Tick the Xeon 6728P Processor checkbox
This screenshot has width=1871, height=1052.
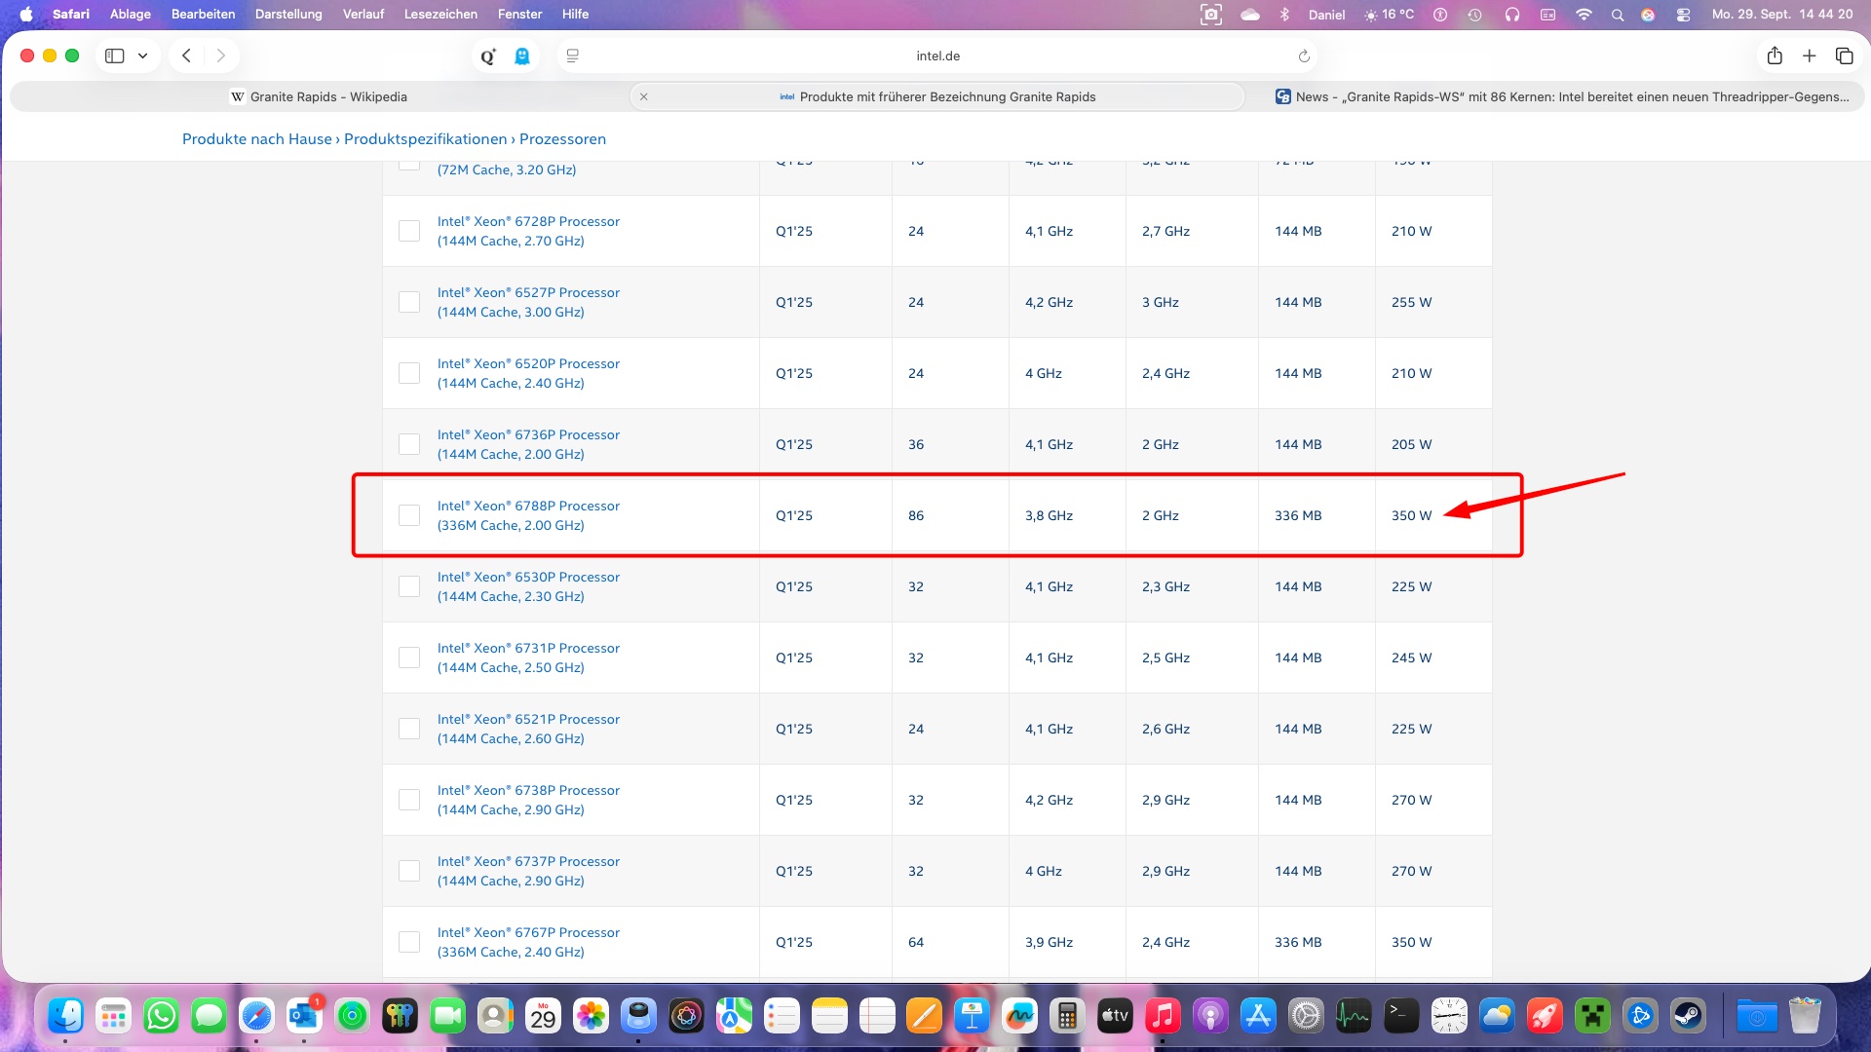click(x=409, y=231)
